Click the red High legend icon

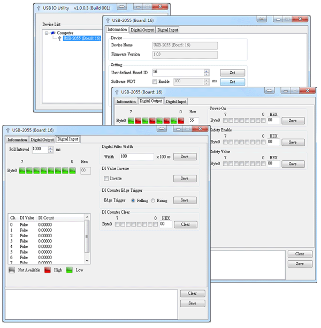pyautogui.click(x=48, y=270)
